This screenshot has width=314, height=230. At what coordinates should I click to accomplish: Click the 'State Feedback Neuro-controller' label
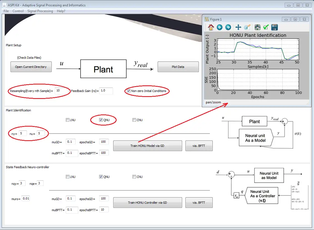27,167
